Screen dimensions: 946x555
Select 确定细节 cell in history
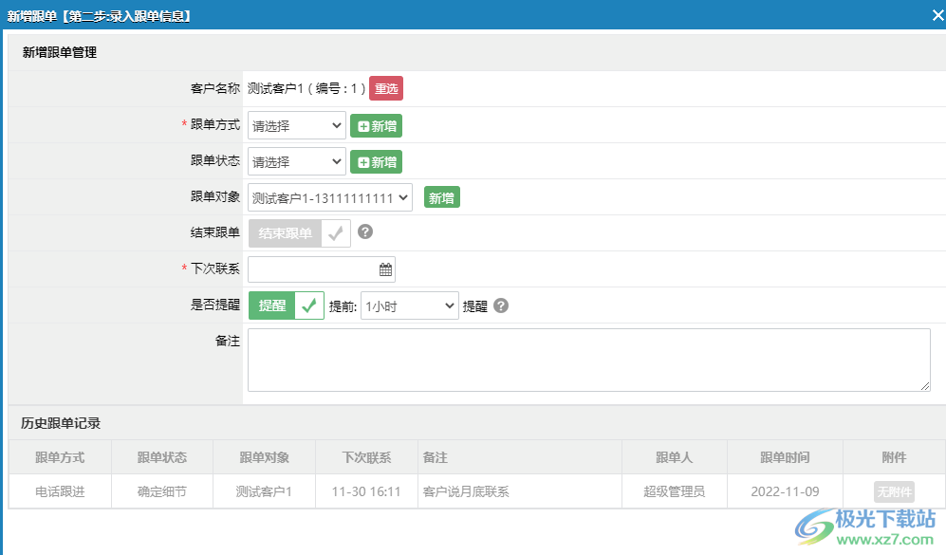162,491
